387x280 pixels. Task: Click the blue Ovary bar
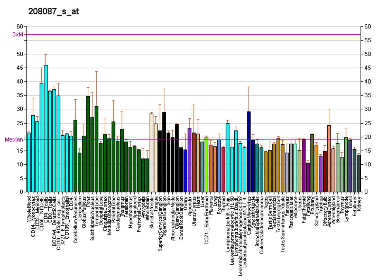pyautogui.click(x=185, y=171)
